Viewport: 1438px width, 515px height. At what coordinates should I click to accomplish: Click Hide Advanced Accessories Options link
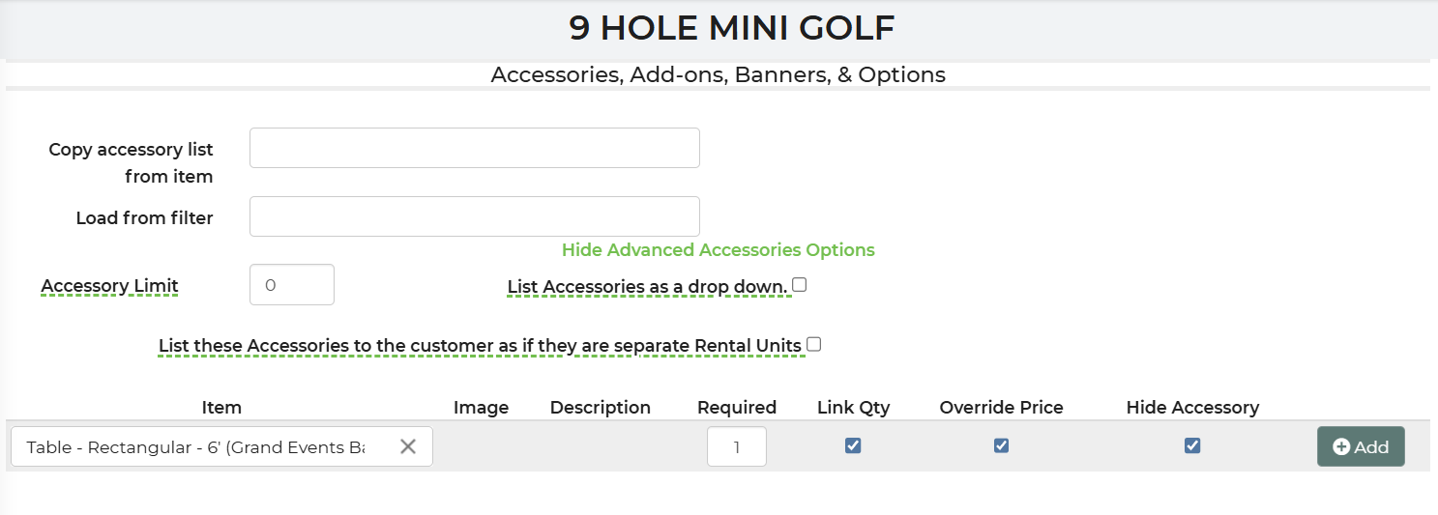pos(718,250)
